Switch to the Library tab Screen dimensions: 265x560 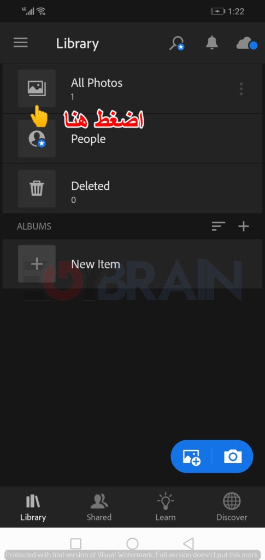tap(33, 507)
